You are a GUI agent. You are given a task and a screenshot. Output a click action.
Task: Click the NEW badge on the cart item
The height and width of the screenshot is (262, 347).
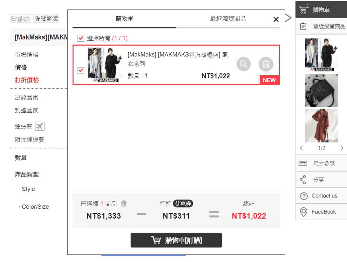(269, 80)
